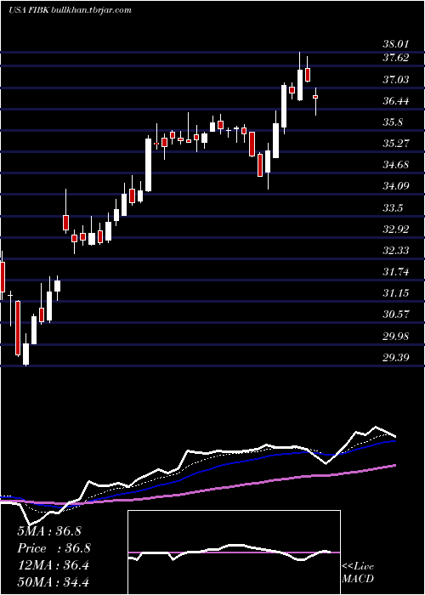The width and height of the screenshot is (425, 595).
Task: Click the 'Price : 36.8' readout
Action: click(x=54, y=548)
